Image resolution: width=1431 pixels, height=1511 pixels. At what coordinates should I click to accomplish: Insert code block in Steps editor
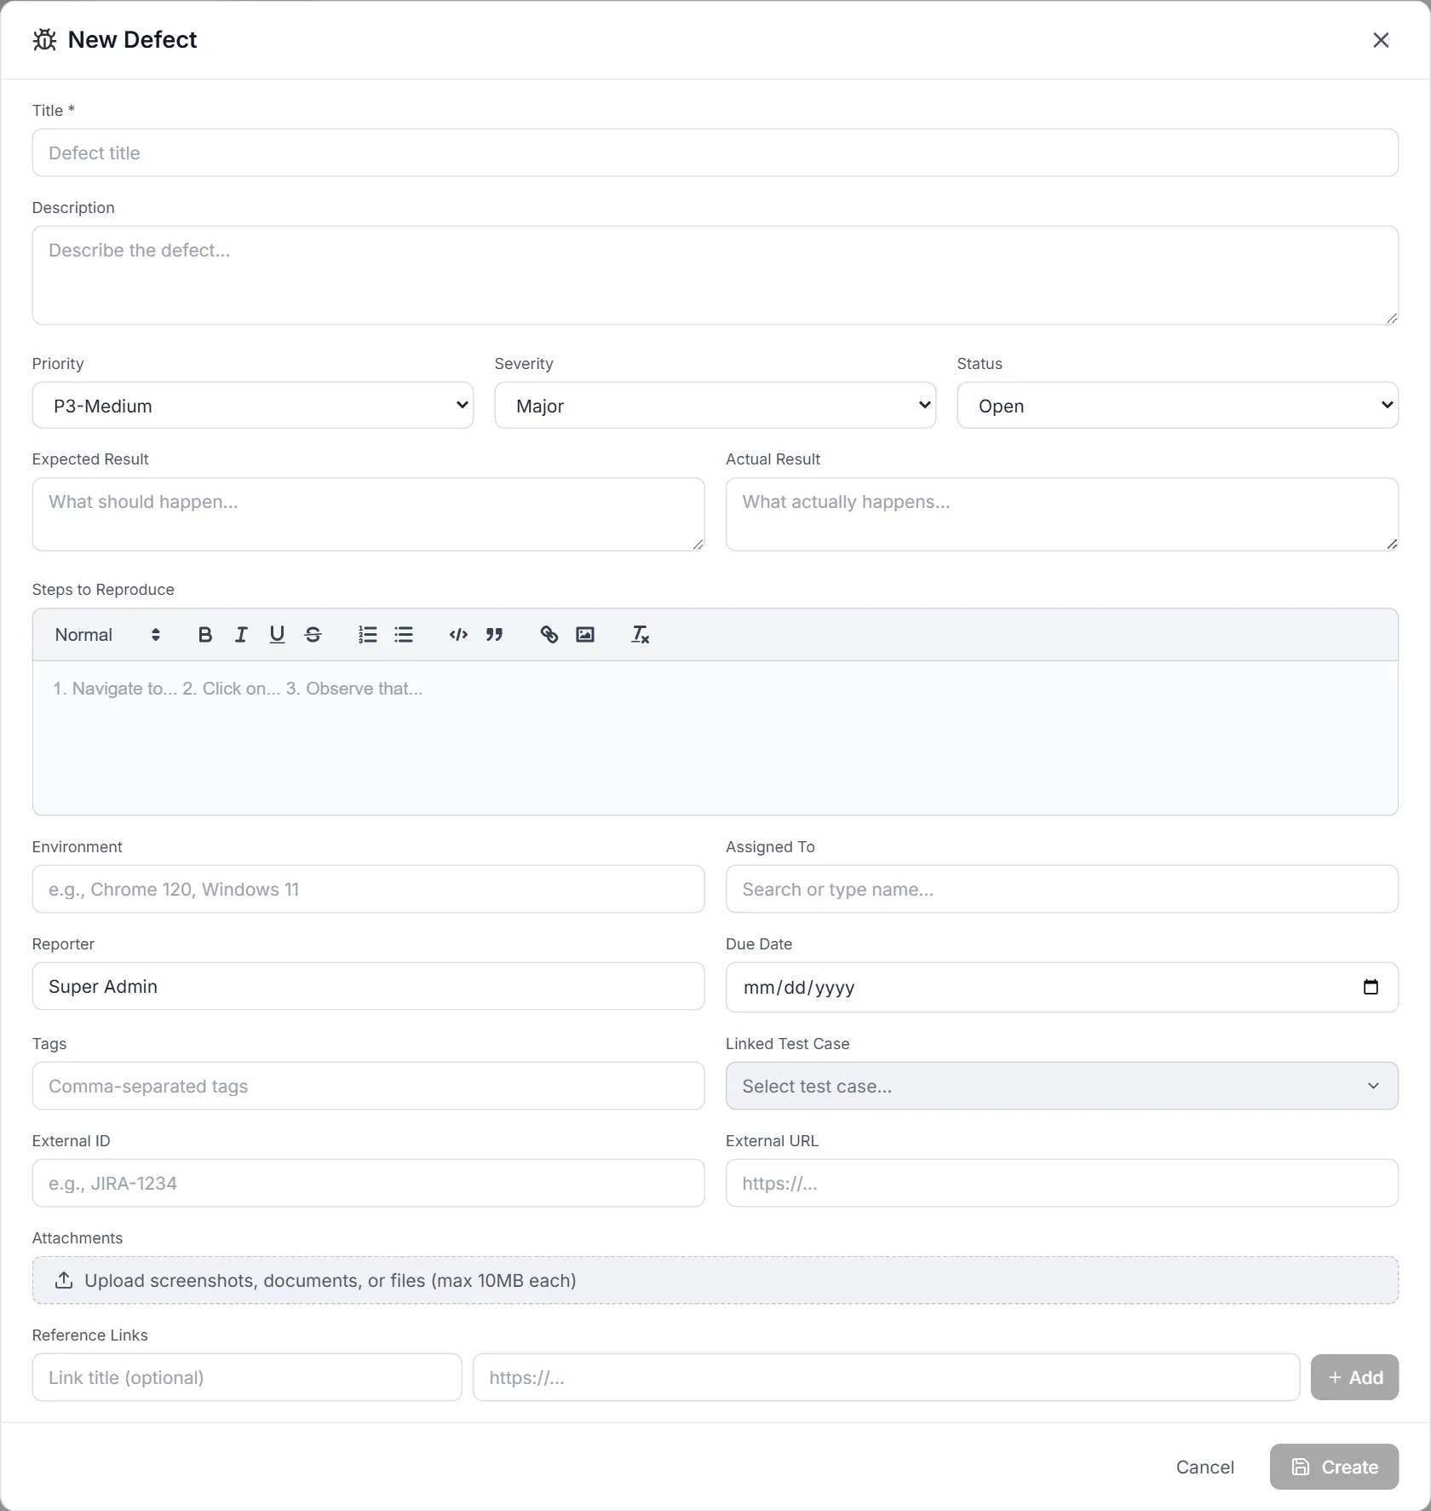458,635
